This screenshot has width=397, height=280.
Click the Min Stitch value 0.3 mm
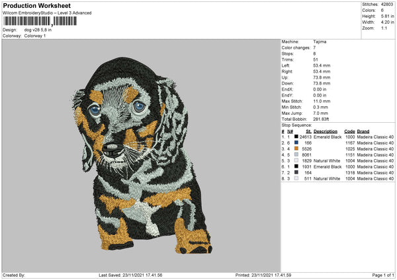(x=320, y=107)
